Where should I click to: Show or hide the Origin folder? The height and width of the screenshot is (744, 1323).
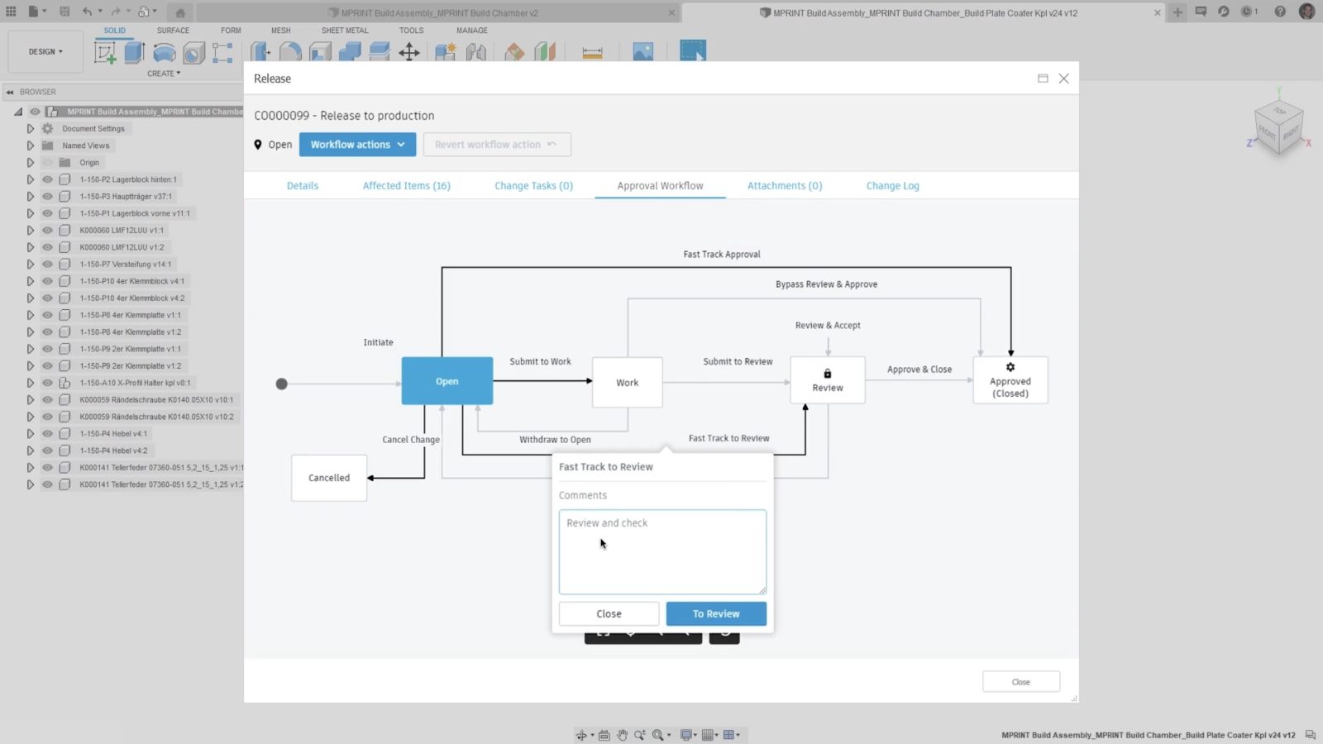click(x=47, y=162)
